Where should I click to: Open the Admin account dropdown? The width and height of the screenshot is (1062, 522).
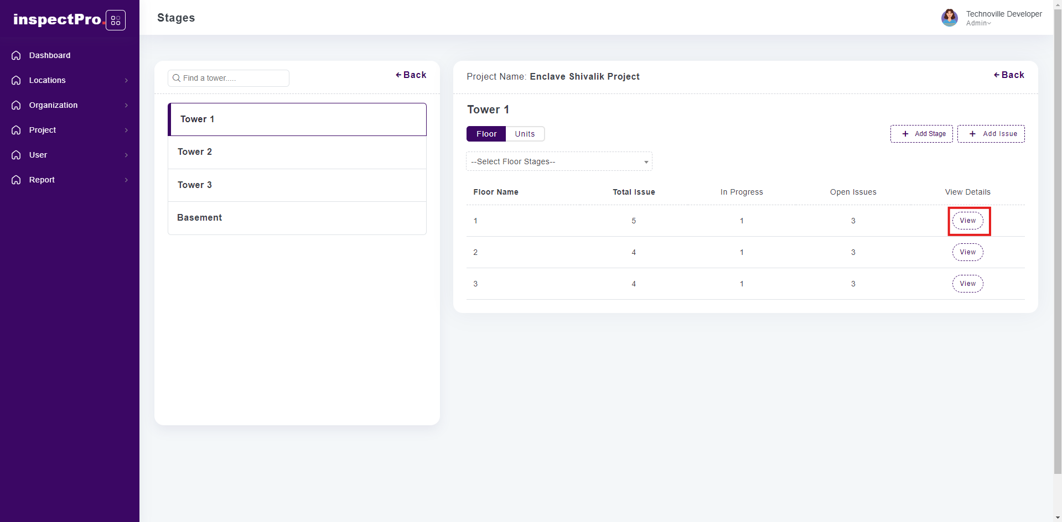pyautogui.click(x=978, y=23)
